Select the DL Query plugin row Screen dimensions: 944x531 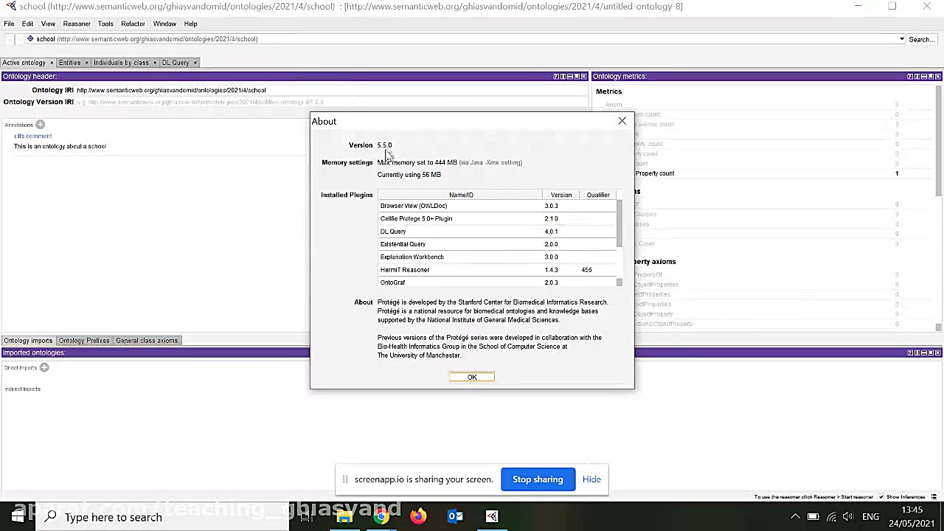[x=497, y=232]
